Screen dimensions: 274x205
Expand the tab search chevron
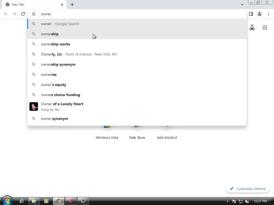click(x=242, y=5)
